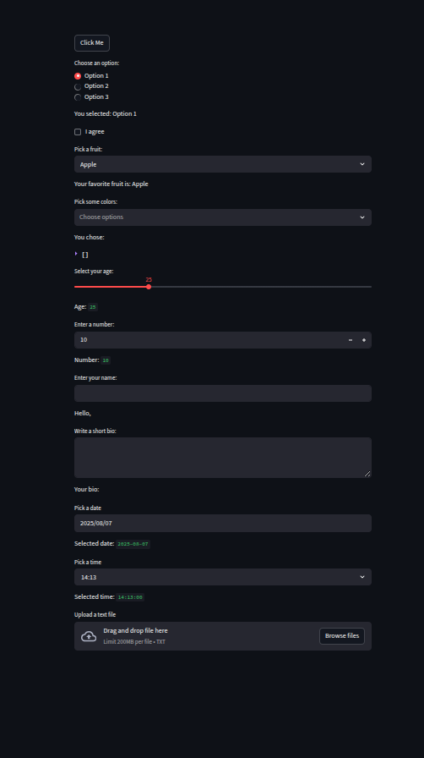
Task: Increase number with plus stepper icon
Action: (364, 340)
